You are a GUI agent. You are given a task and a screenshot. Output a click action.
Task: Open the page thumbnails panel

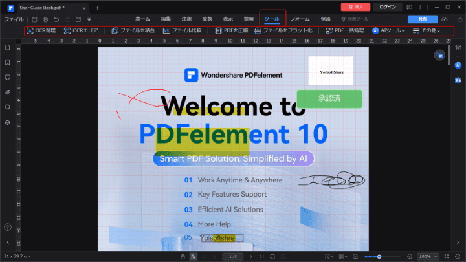tap(8, 47)
